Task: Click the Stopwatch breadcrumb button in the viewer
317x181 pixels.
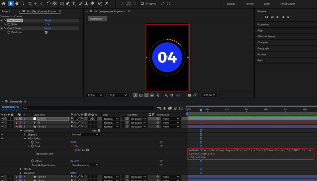Action: click(x=98, y=19)
